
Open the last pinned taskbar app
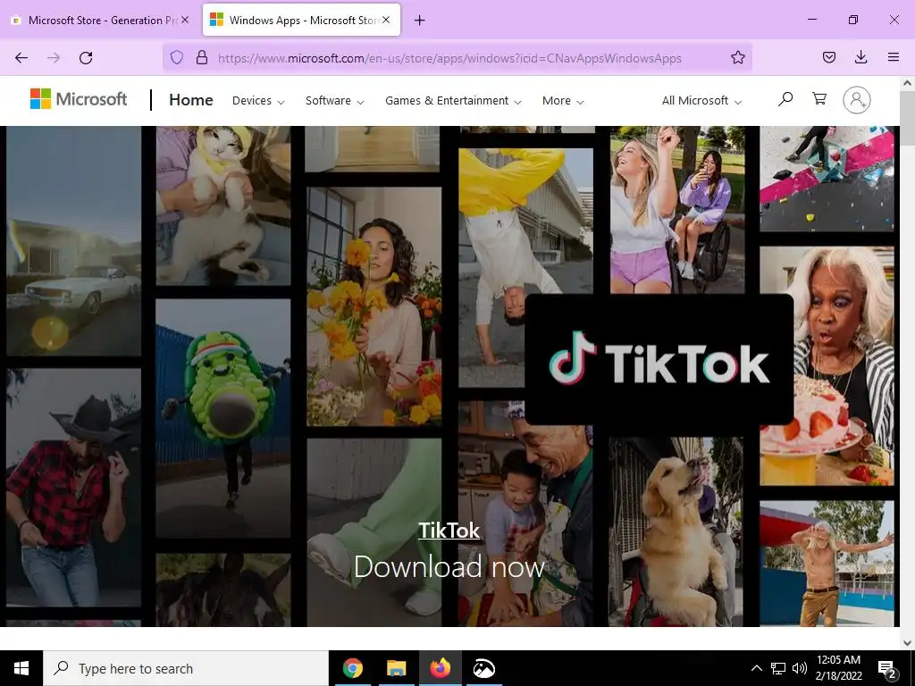tap(483, 668)
